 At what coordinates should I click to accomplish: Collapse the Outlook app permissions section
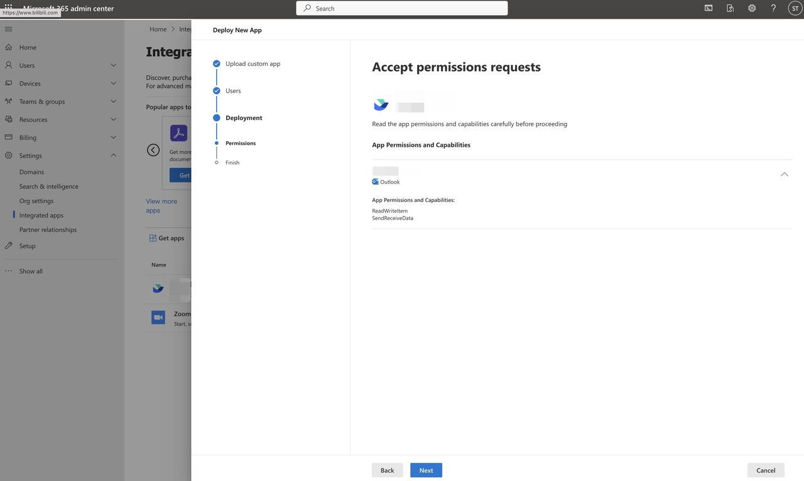click(784, 174)
